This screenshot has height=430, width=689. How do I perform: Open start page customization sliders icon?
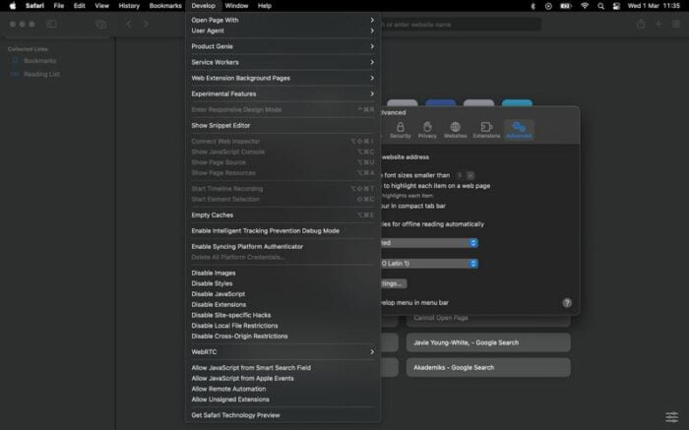[671, 416]
